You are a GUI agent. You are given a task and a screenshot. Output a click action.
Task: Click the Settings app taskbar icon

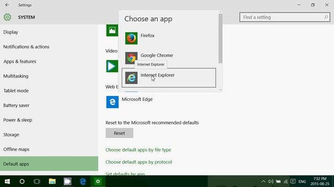tap(98, 181)
